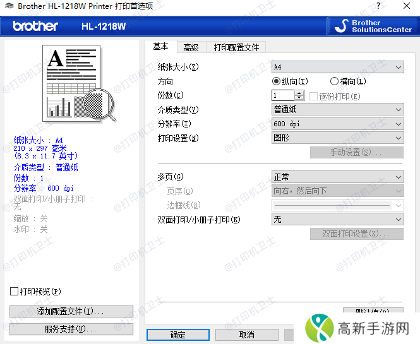The height and width of the screenshot is (344, 420).
Task: Open the 页序 向右，然后向下 dropdown
Action: click(337, 191)
